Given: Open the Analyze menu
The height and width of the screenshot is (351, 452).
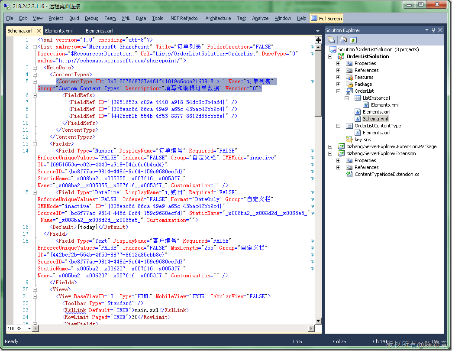Looking at the screenshot, I should [x=260, y=19].
